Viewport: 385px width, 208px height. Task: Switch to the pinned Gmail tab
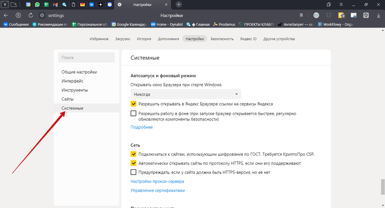56,4
